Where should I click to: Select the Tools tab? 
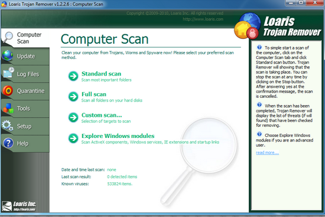pos(25,108)
